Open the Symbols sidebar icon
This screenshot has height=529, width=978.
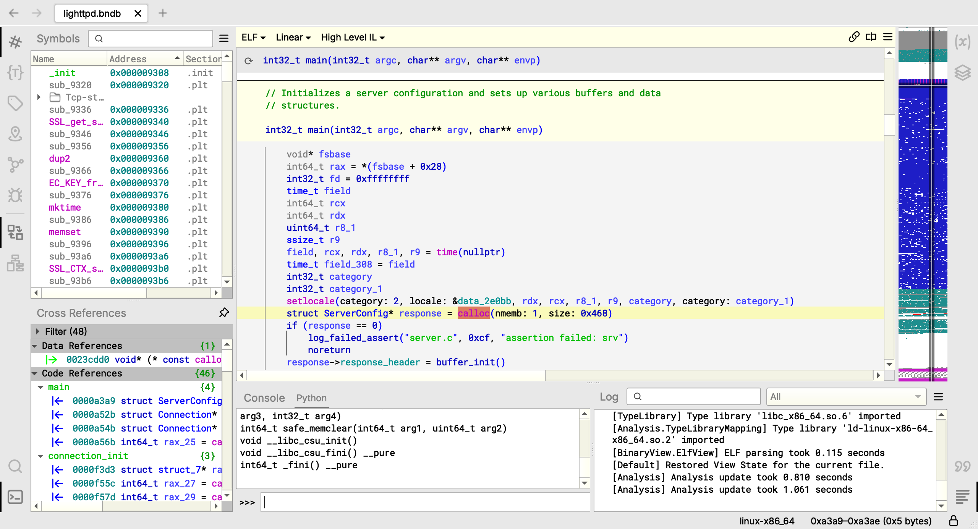(15, 42)
